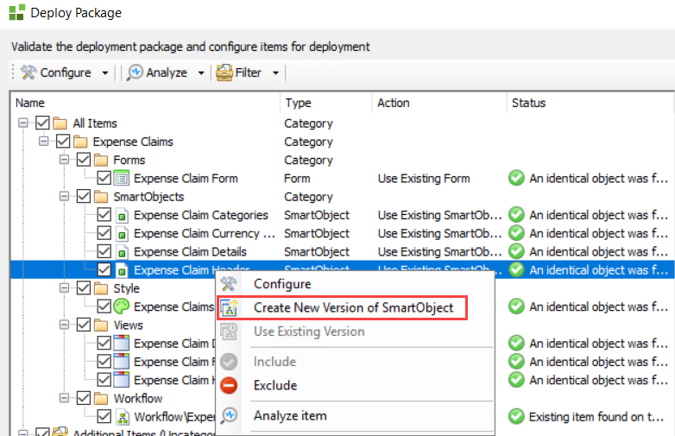Choose Create New Version of SmartObject

click(x=353, y=308)
